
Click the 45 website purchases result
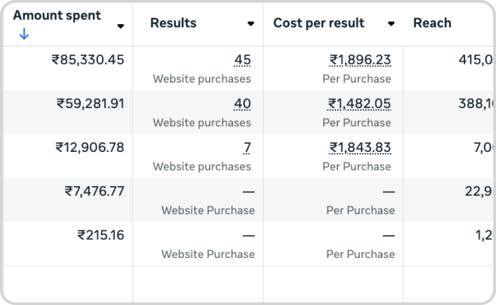tap(242, 60)
